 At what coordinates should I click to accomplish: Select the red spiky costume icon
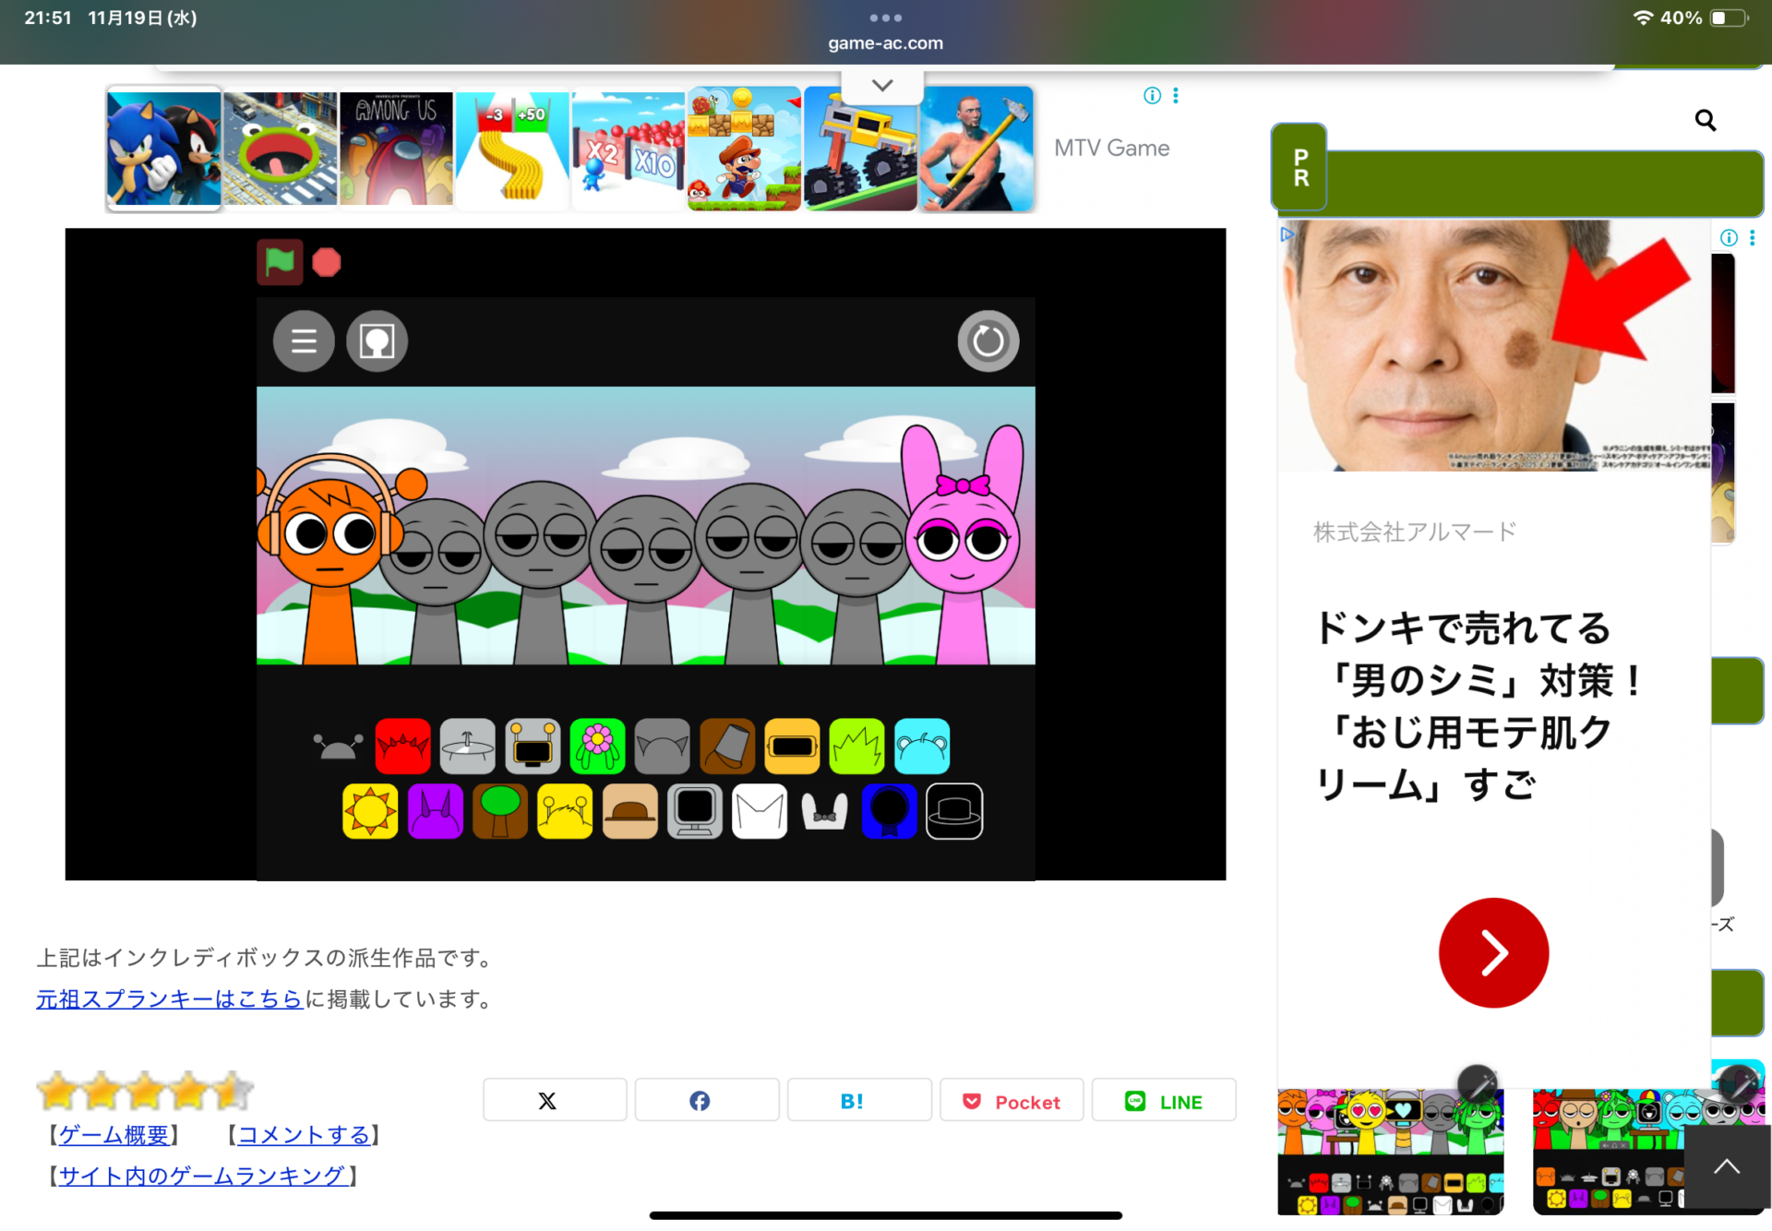pyautogui.click(x=402, y=746)
